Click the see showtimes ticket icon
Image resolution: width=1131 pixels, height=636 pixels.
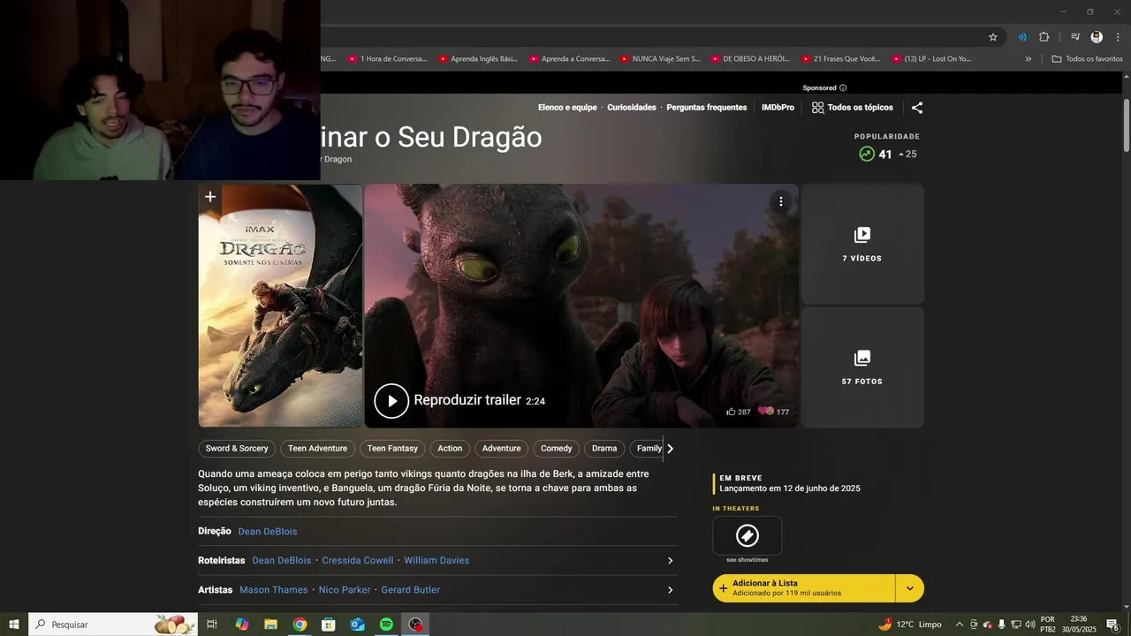point(748,535)
